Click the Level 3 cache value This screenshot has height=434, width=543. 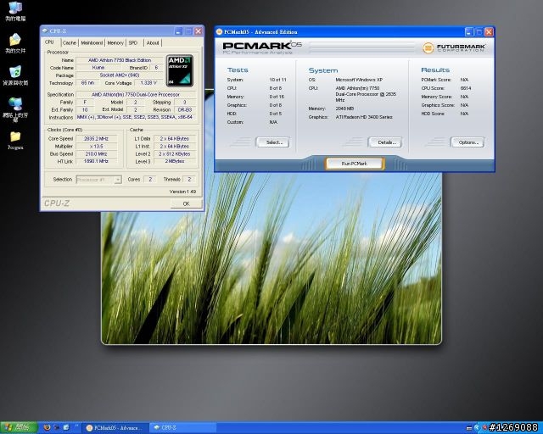pyautogui.click(x=175, y=161)
